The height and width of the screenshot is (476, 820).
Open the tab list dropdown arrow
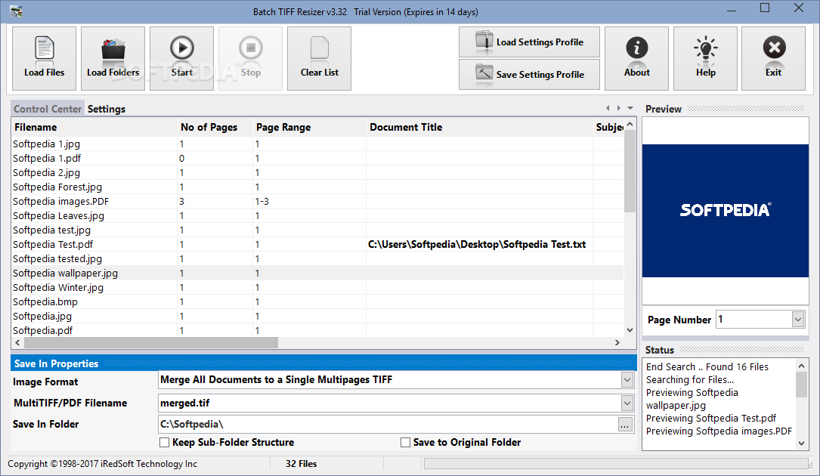(630, 108)
